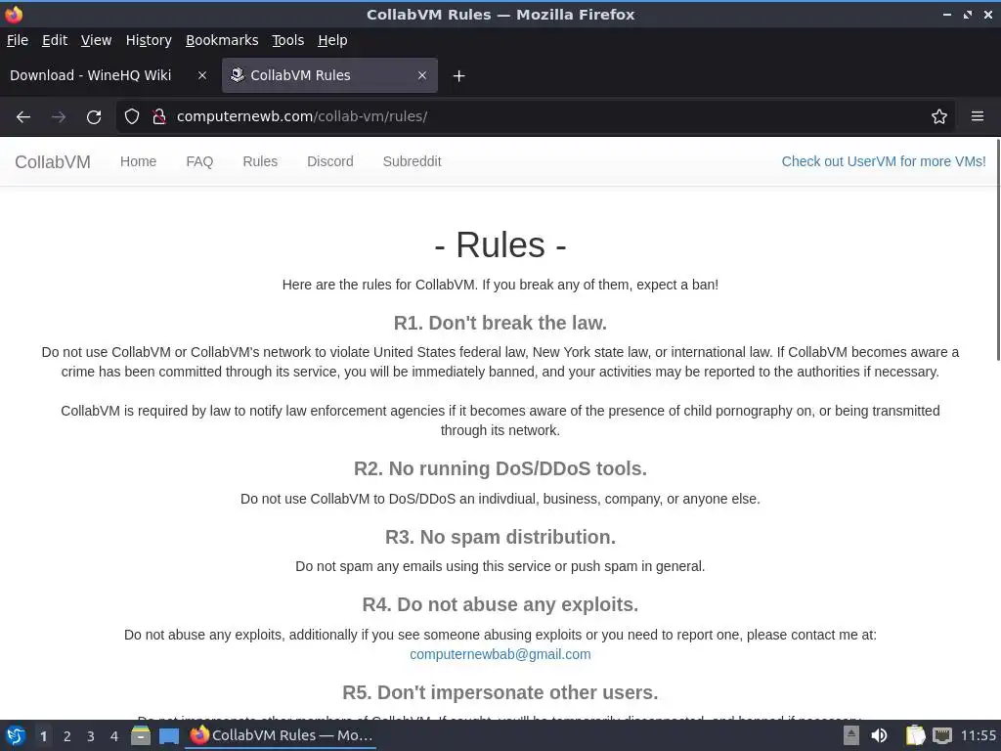Open the clipboard manager tray icon
1001x751 pixels.
(x=915, y=735)
